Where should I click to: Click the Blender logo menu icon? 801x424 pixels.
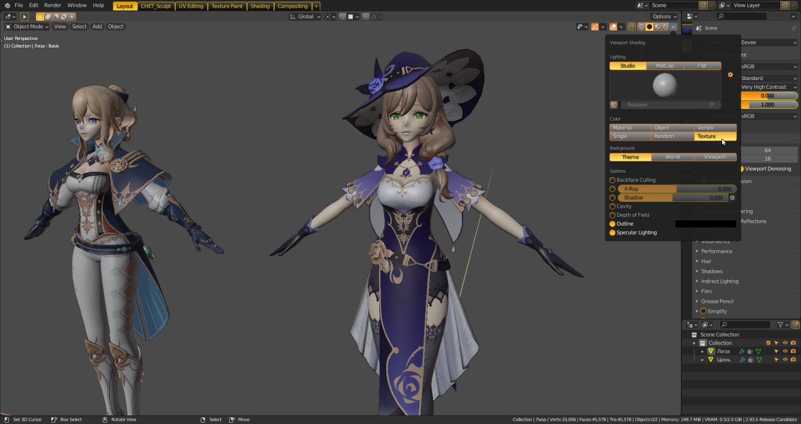[x=6, y=5]
